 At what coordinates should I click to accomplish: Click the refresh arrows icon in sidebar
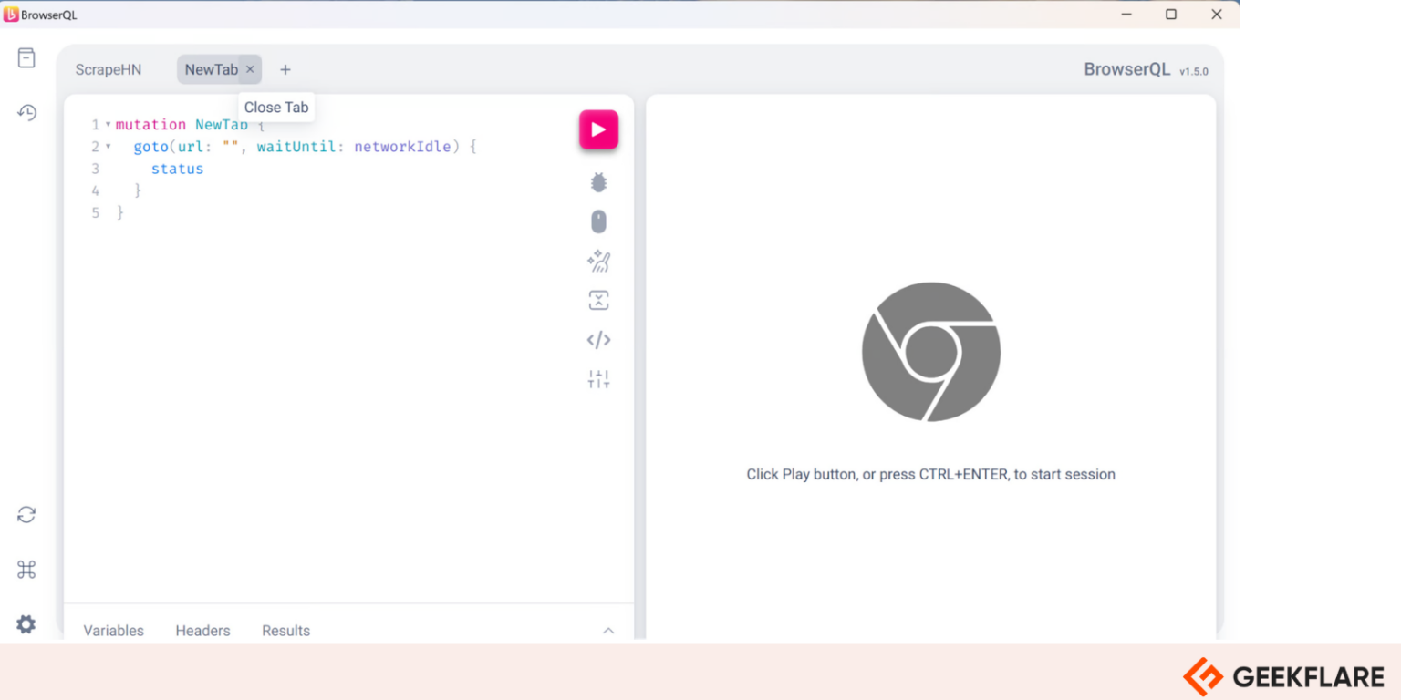coord(26,515)
